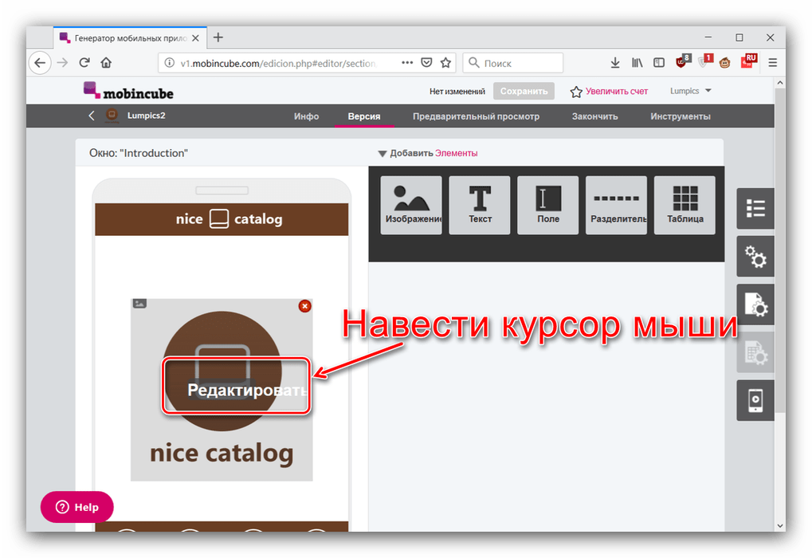The width and height of the screenshot is (812, 558).
Task: Add a Таблица (table) element
Action: pyautogui.click(x=685, y=205)
